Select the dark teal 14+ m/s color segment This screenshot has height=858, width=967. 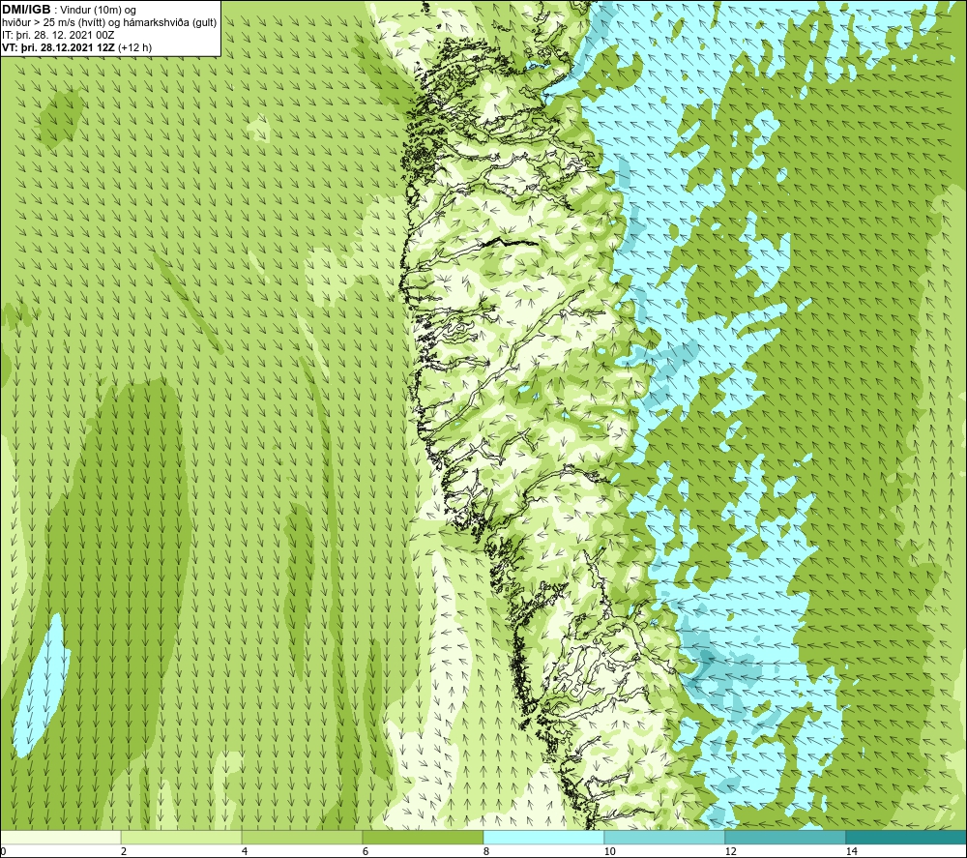[907, 837]
